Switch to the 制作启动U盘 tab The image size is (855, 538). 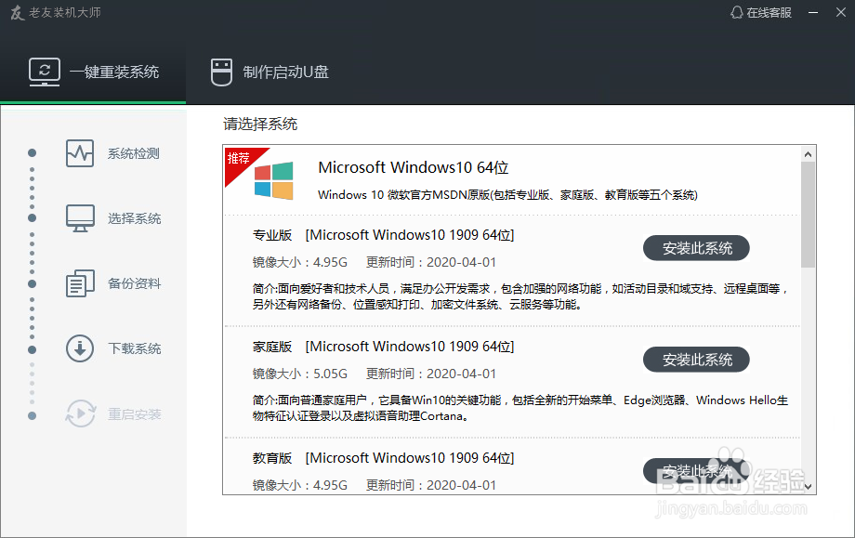270,72
